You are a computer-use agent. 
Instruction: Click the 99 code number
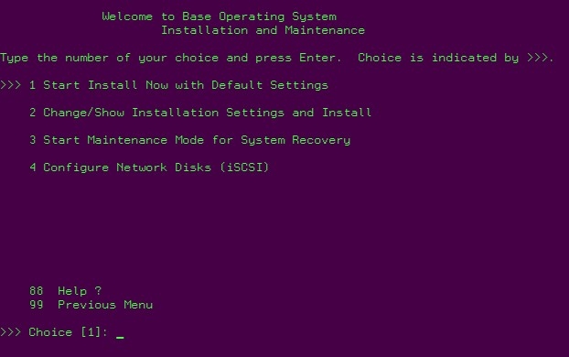pos(37,305)
